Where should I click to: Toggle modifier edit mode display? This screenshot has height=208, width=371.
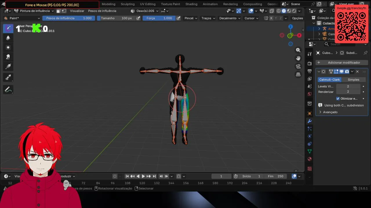pos(336,71)
